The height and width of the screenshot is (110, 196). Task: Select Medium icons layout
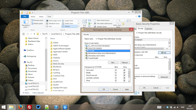click(x=53, y=24)
